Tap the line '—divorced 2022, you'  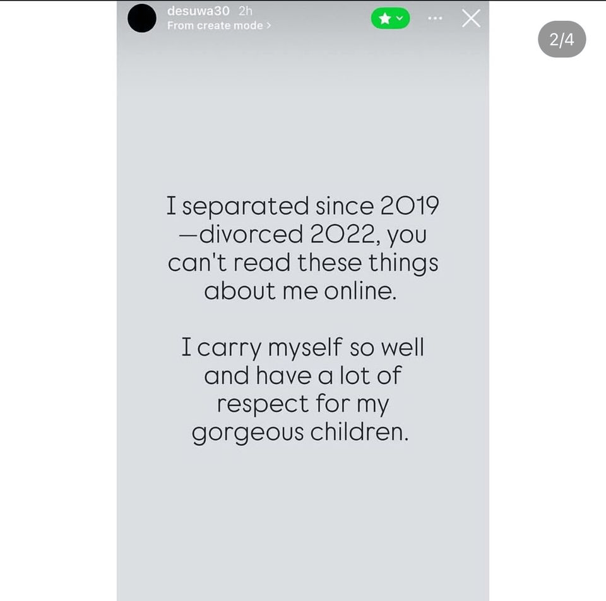(x=302, y=235)
